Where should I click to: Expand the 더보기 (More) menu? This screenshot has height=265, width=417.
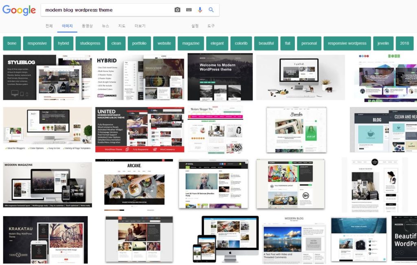pyautogui.click(x=140, y=26)
